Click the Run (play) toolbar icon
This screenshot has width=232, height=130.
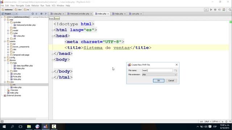click(x=211, y=10)
